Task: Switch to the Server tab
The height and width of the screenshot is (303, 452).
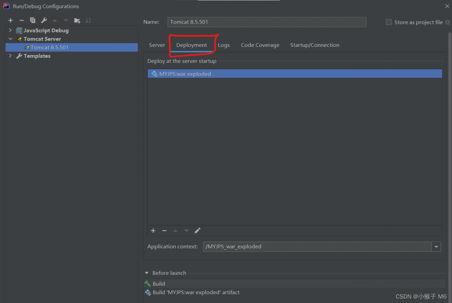Action: pos(157,45)
